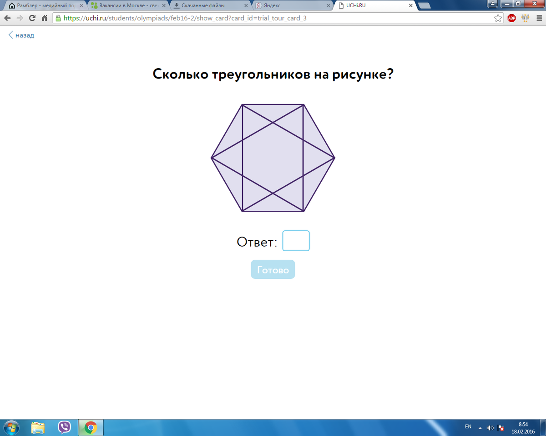
Task: Switch to the Вакансии в Москве tab
Action: point(125,5)
